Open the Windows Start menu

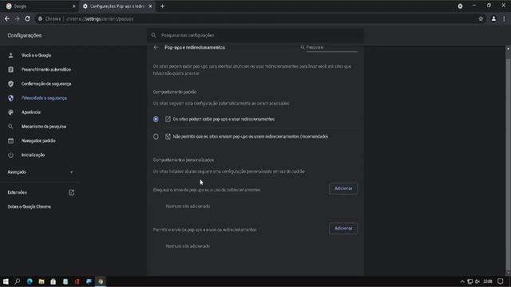[x=6, y=281]
